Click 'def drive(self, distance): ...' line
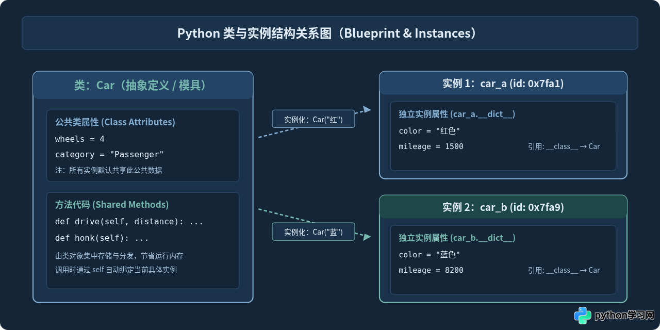Image resolution: width=660 pixels, height=330 pixels. (x=129, y=222)
